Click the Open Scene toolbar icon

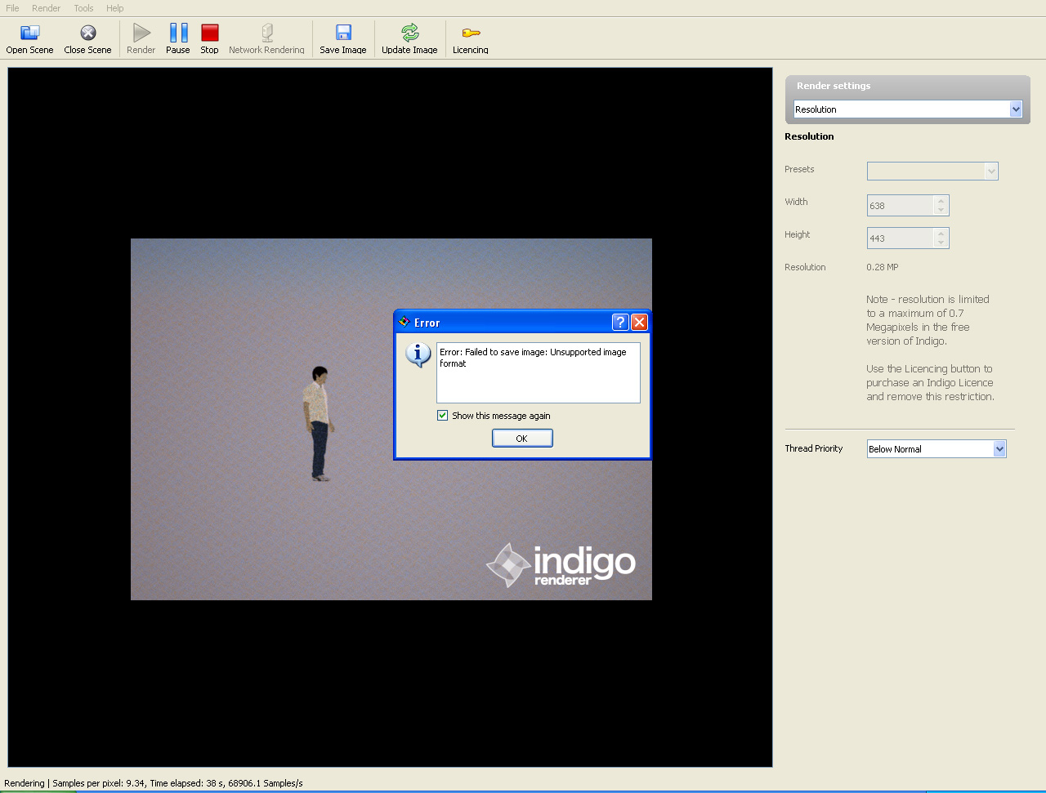pos(29,33)
